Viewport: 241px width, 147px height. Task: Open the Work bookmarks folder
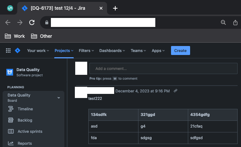pos(15,36)
